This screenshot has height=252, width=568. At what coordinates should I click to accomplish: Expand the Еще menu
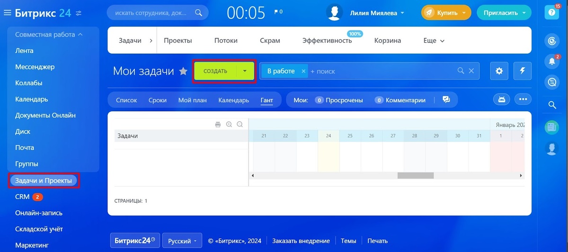[x=434, y=41]
